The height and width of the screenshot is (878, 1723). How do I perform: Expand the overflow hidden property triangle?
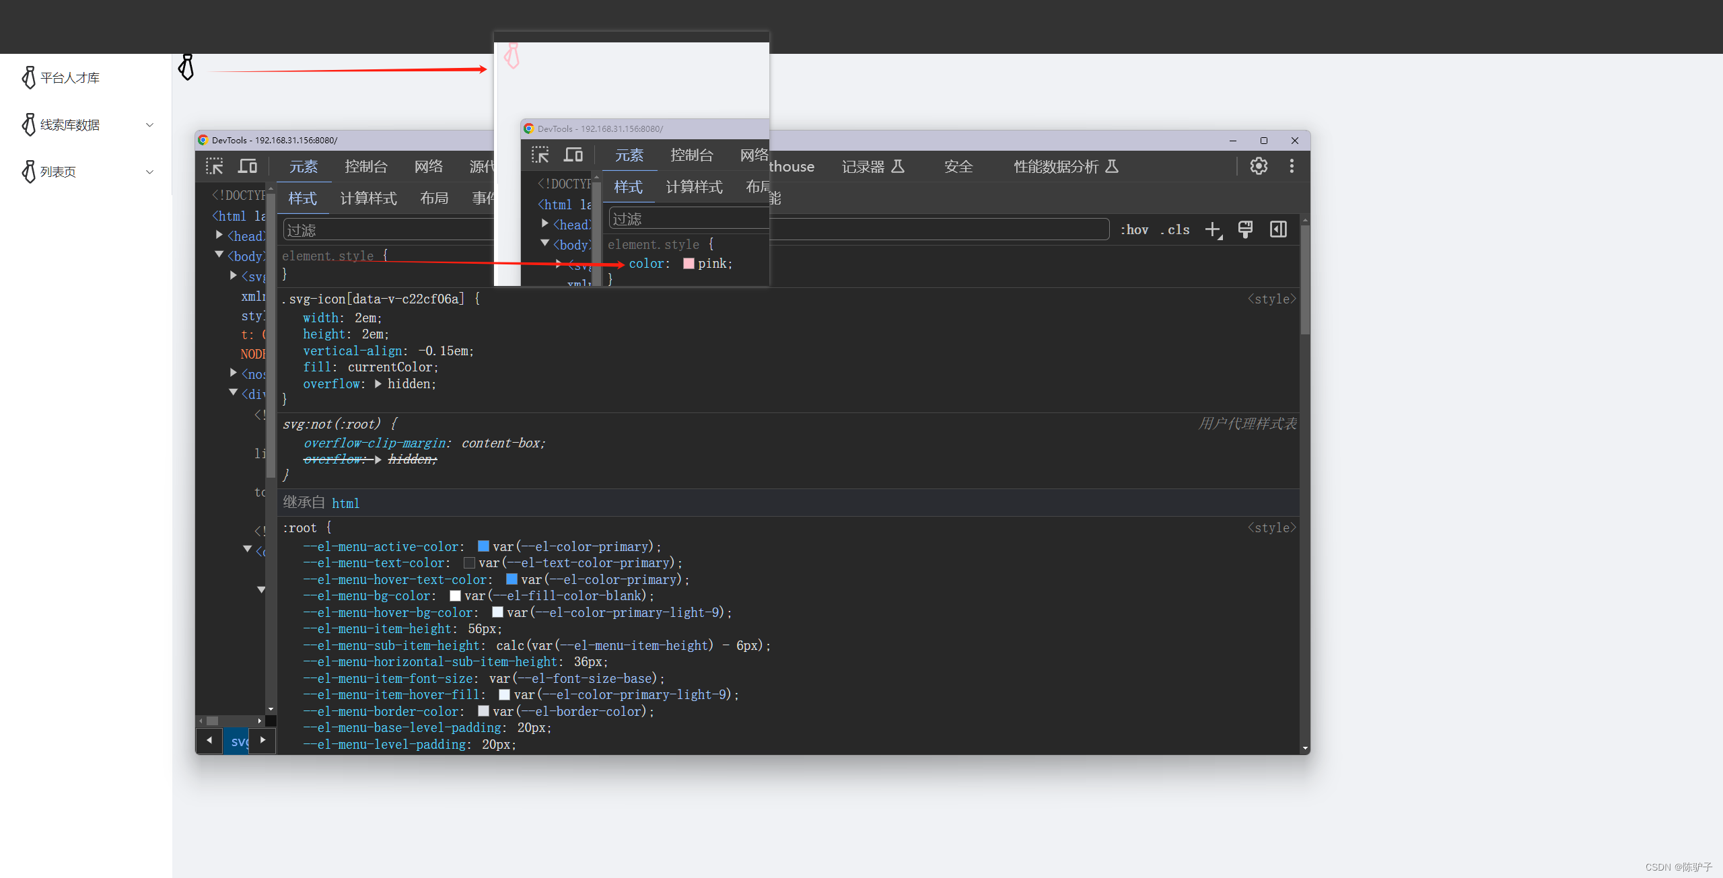point(378,384)
